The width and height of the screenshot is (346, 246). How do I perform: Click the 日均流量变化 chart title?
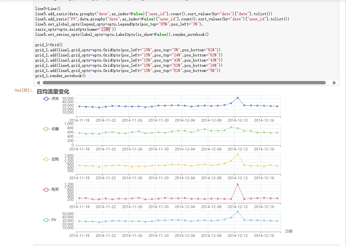click(53, 91)
